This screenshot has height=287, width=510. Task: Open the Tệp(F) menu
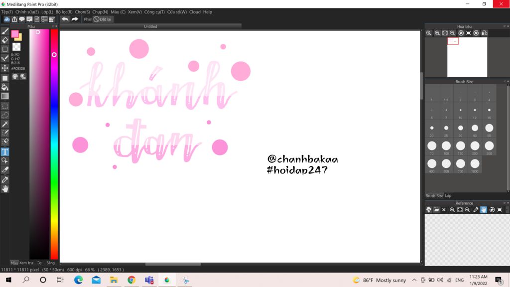pos(7,12)
